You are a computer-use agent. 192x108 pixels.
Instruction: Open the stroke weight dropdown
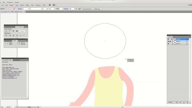click(x=28, y=9)
